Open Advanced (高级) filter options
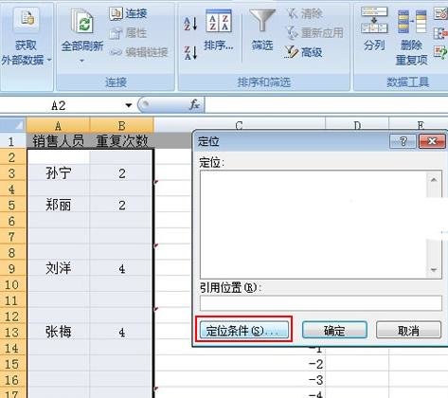Screen dimensions: 448x398 pyautogui.click(x=304, y=52)
